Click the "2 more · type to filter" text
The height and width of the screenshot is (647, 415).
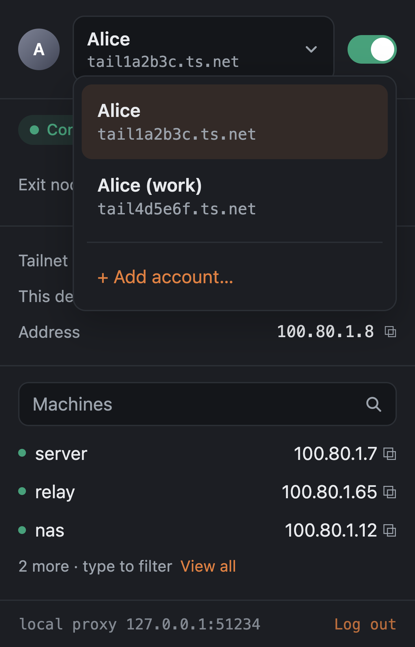pos(95,566)
